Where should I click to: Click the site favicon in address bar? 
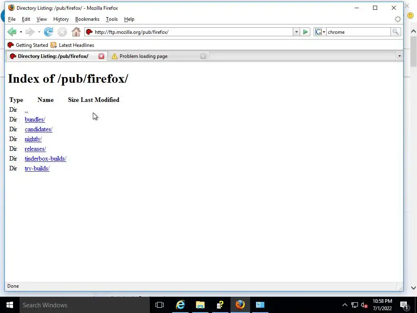pyautogui.click(x=89, y=32)
